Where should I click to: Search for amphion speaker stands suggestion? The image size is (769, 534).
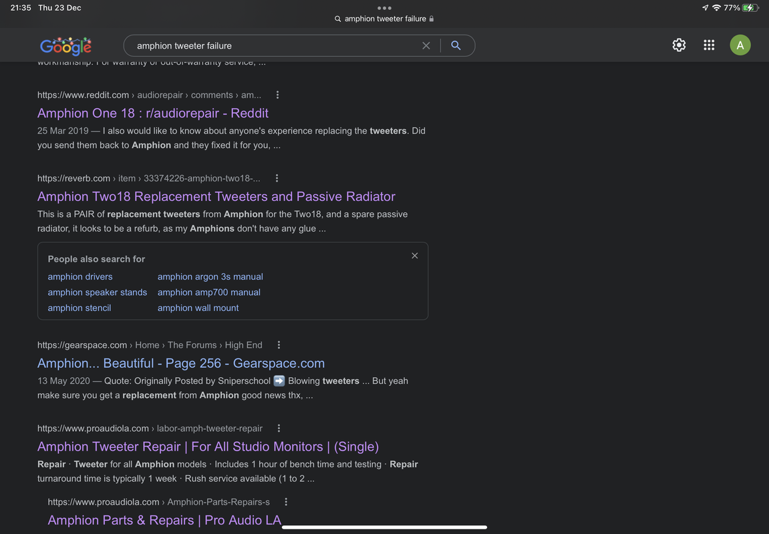(x=97, y=292)
